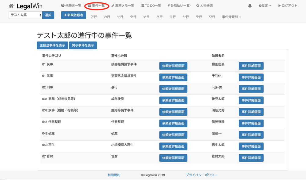Filter clients by ア行
Image resolution: width=306 pixels, height=180 pixels.
(x=94, y=17)
